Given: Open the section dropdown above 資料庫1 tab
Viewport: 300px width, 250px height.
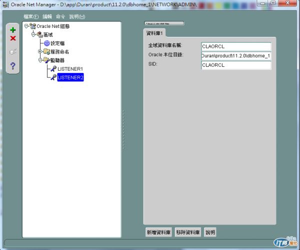Looking at the screenshot, I should (164, 23).
